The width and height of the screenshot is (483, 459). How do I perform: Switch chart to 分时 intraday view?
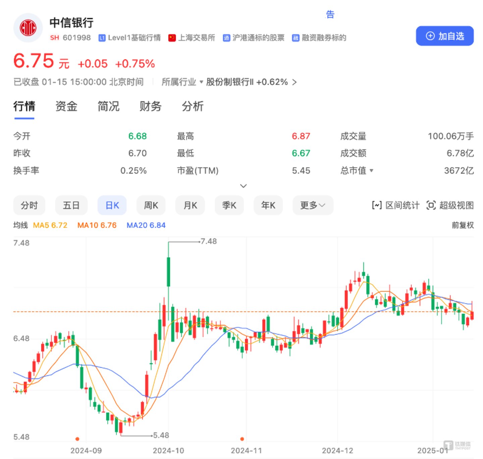29,205
